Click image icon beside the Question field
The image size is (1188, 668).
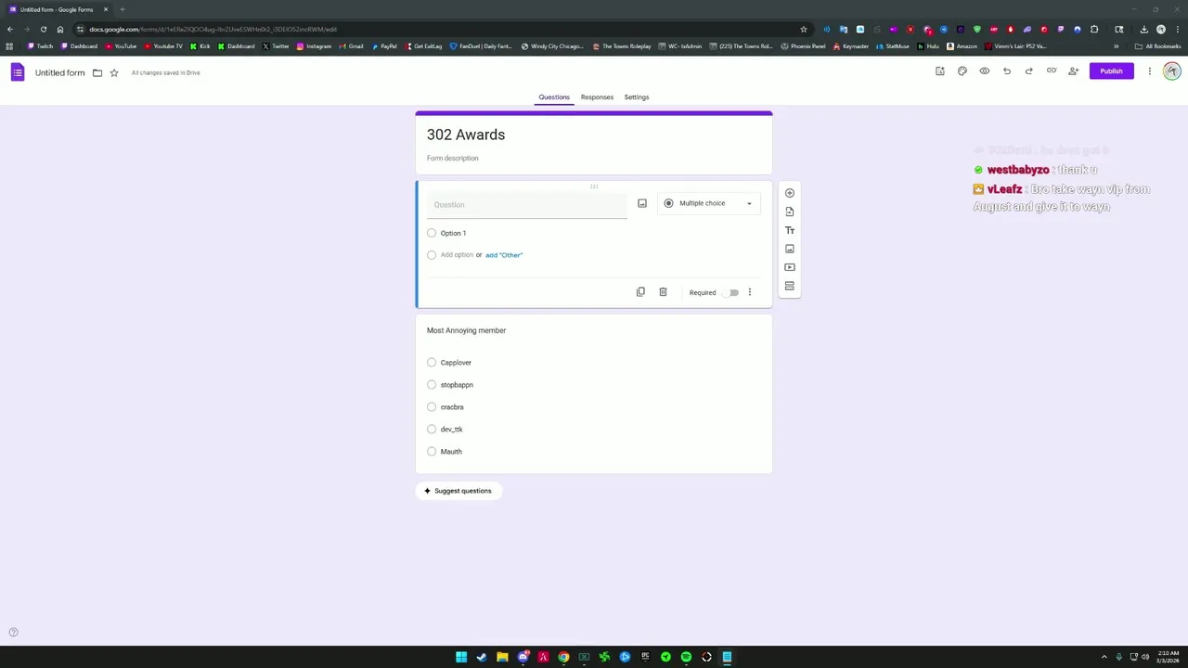642,203
